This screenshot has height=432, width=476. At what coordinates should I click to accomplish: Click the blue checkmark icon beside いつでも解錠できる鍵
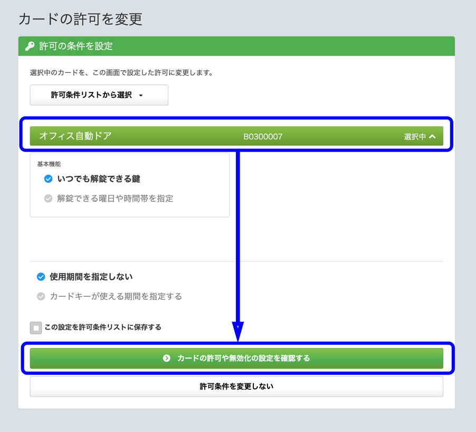click(x=48, y=179)
